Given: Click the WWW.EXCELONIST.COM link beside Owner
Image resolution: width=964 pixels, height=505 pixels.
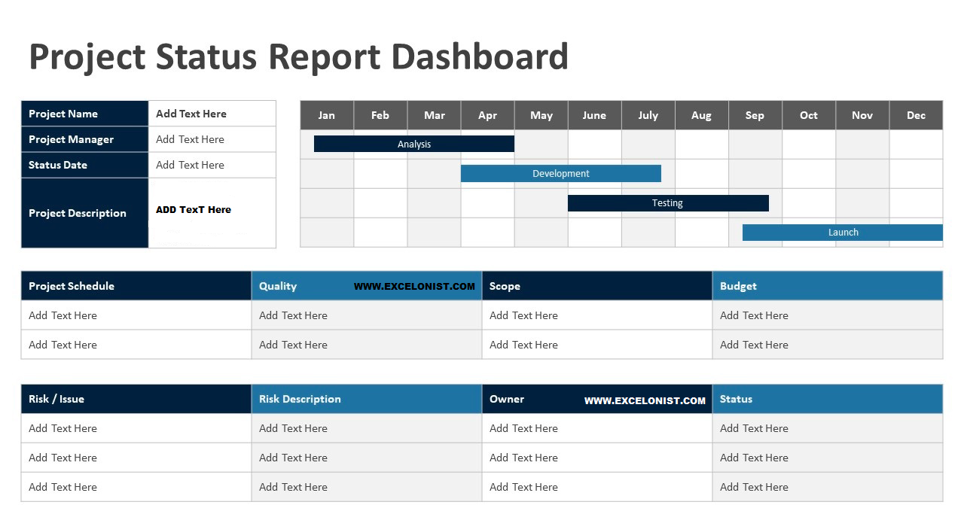Looking at the screenshot, I should (x=643, y=401).
